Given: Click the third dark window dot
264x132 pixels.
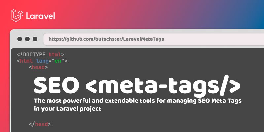Looking at the screenshot, I should point(35,39).
